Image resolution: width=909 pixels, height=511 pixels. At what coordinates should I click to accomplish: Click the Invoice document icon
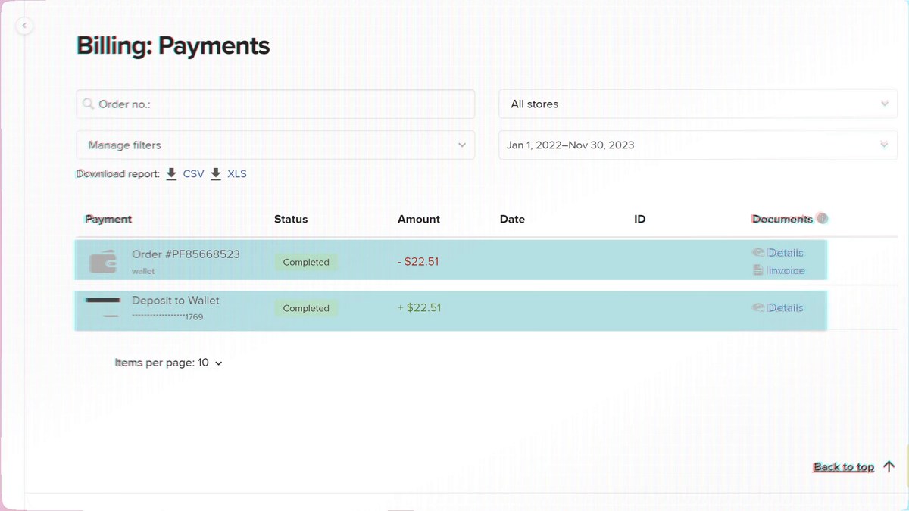[x=758, y=270]
